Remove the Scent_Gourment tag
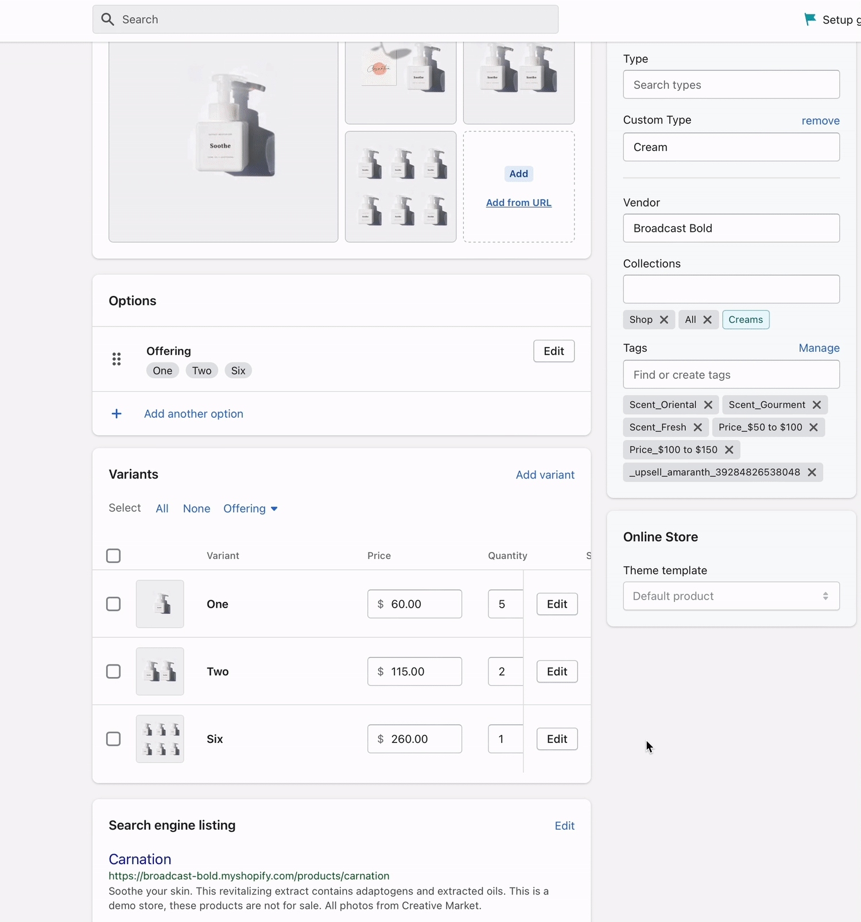The image size is (861, 922). pyautogui.click(x=817, y=404)
